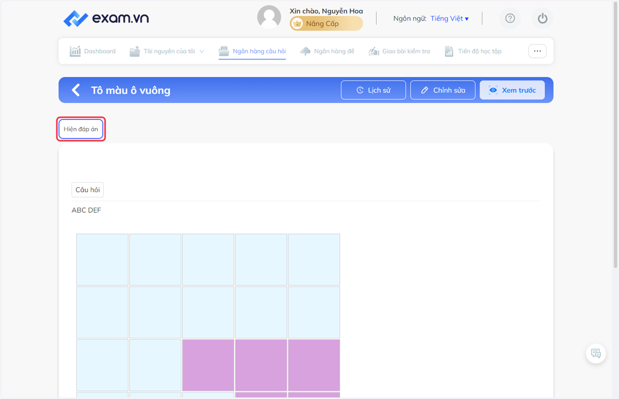619x399 pixels.
Task: Click the Ngân hàng đề cloud icon
Action: coord(305,51)
